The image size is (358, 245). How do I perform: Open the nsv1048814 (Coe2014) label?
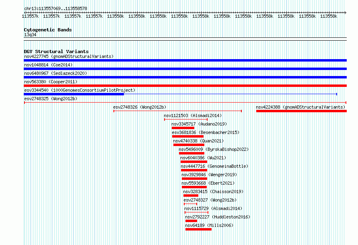48,65
